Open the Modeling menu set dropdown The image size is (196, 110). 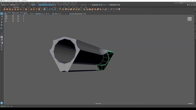click(5, 5)
